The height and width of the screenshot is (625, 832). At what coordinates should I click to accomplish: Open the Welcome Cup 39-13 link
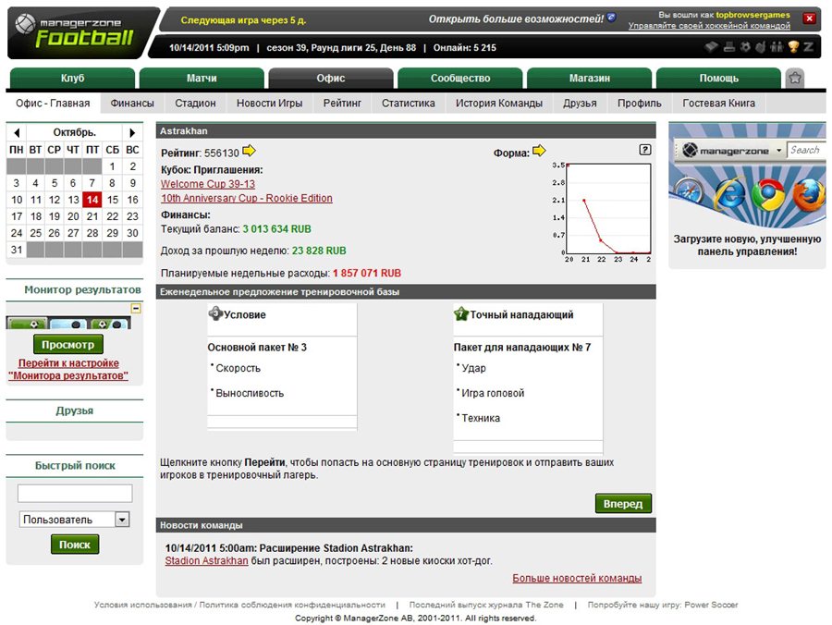click(x=208, y=184)
